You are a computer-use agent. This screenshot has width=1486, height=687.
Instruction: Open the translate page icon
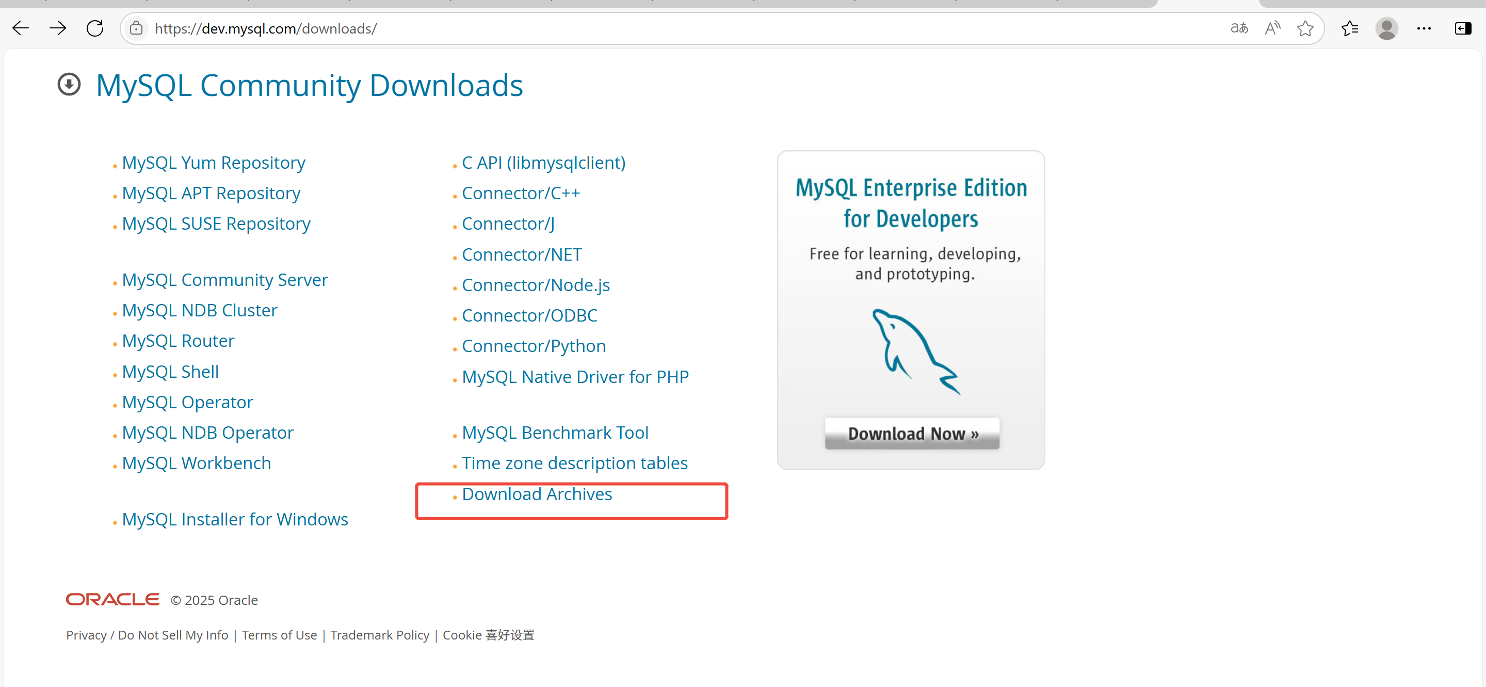tap(1239, 28)
